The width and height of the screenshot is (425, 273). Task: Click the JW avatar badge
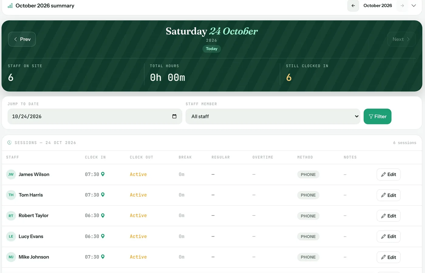pyautogui.click(x=11, y=174)
